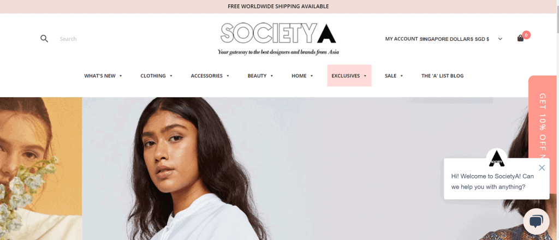Click the magnifying glass search icon

point(44,39)
